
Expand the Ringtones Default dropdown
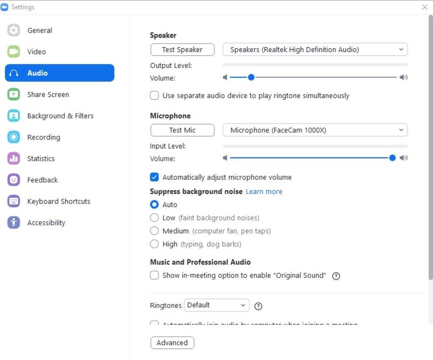(216, 305)
